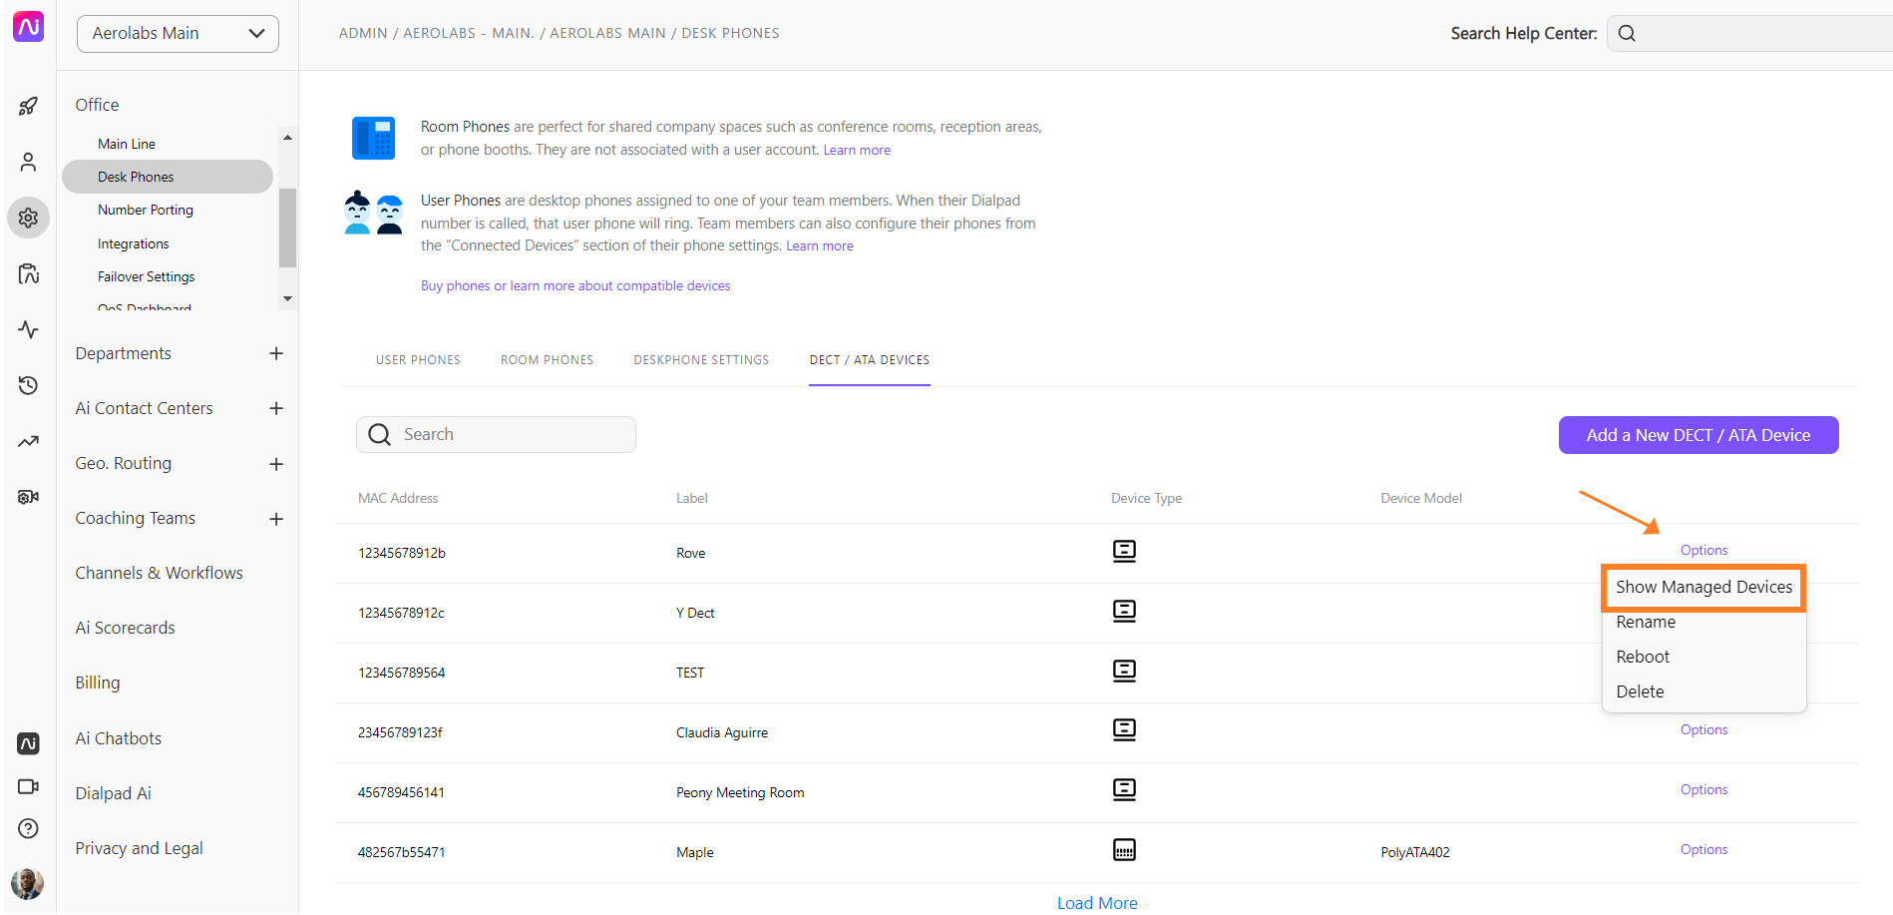Open Buy phones or compatible devices link

(x=575, y=285)
